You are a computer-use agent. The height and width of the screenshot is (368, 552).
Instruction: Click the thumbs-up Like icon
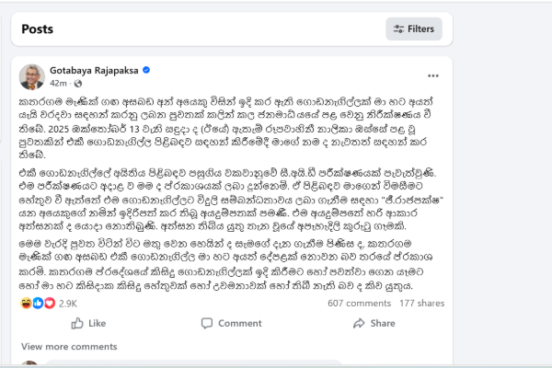coord(77,324)
